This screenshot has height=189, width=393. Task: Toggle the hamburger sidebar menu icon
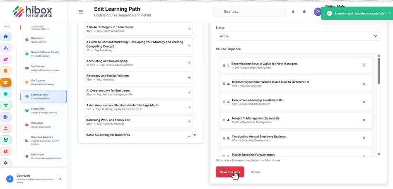click(81, 12)
